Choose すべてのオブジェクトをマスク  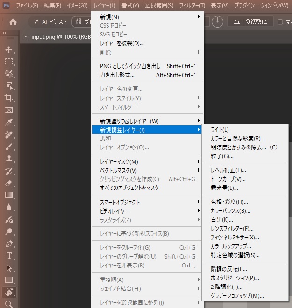click(147, 188)
